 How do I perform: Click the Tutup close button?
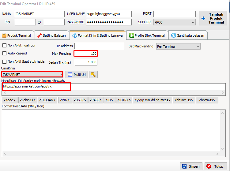(x=216, y=166)
